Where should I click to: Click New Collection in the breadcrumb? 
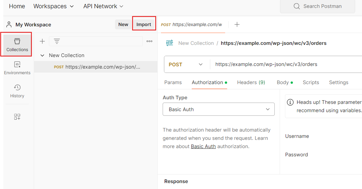[x=196, y=43]
